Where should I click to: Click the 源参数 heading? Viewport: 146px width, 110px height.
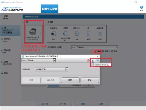(50, 22)
